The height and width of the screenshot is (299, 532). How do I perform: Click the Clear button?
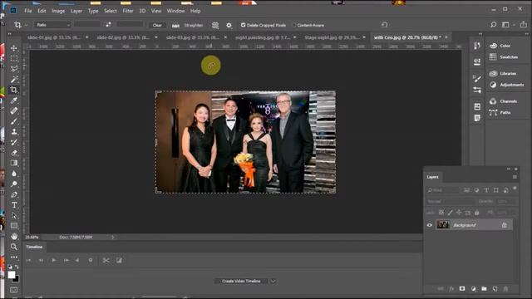click(157, 25)
